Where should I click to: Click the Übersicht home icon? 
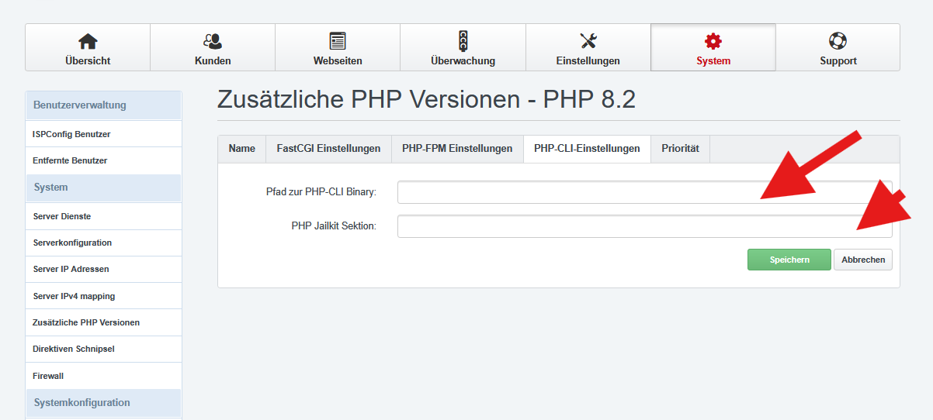point(88,41)
